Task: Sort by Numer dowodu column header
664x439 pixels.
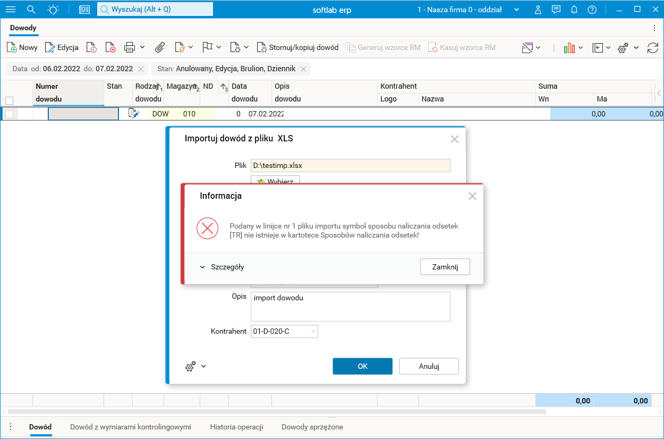Action: 69,92
